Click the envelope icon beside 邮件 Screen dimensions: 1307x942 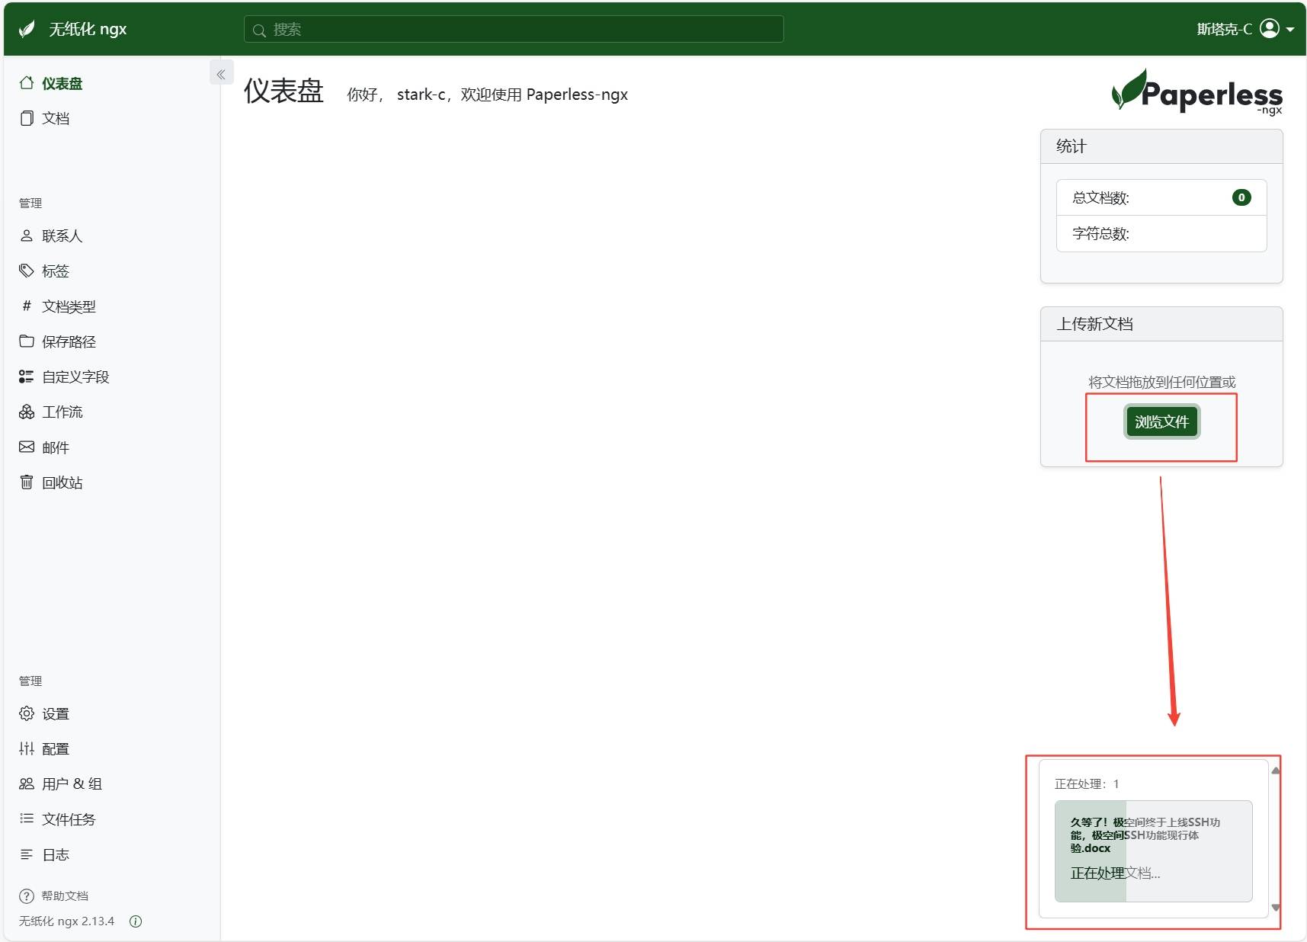coord(27,447)
